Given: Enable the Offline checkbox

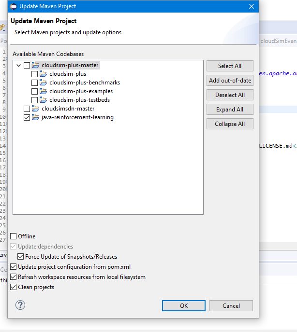Looking at the screenshot, I should 14,236.
